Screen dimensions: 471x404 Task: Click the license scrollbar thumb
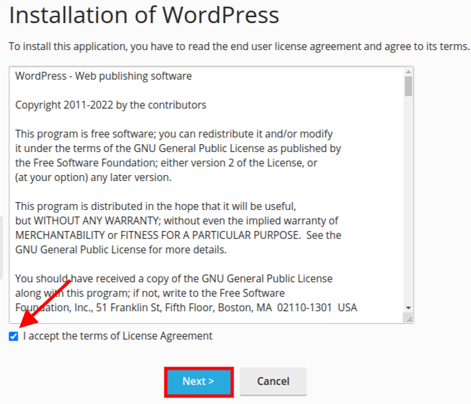click(409, 86)
